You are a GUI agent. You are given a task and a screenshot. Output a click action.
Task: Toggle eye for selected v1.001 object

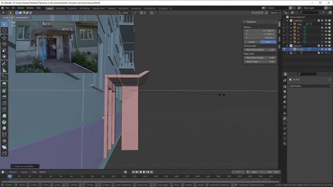[326, 49]
